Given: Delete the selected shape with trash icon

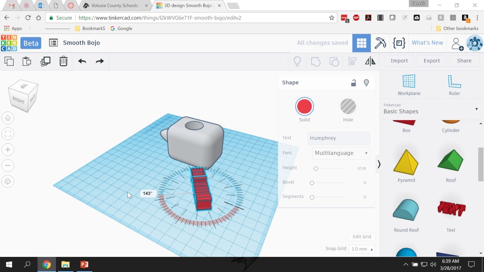Looking at the screenshot, I should click(x=64, y=61).
